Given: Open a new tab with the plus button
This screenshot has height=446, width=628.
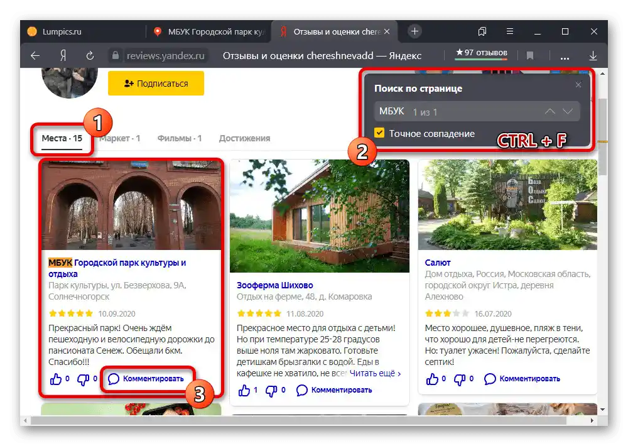Looking at the screenshot, I should 415,31.
